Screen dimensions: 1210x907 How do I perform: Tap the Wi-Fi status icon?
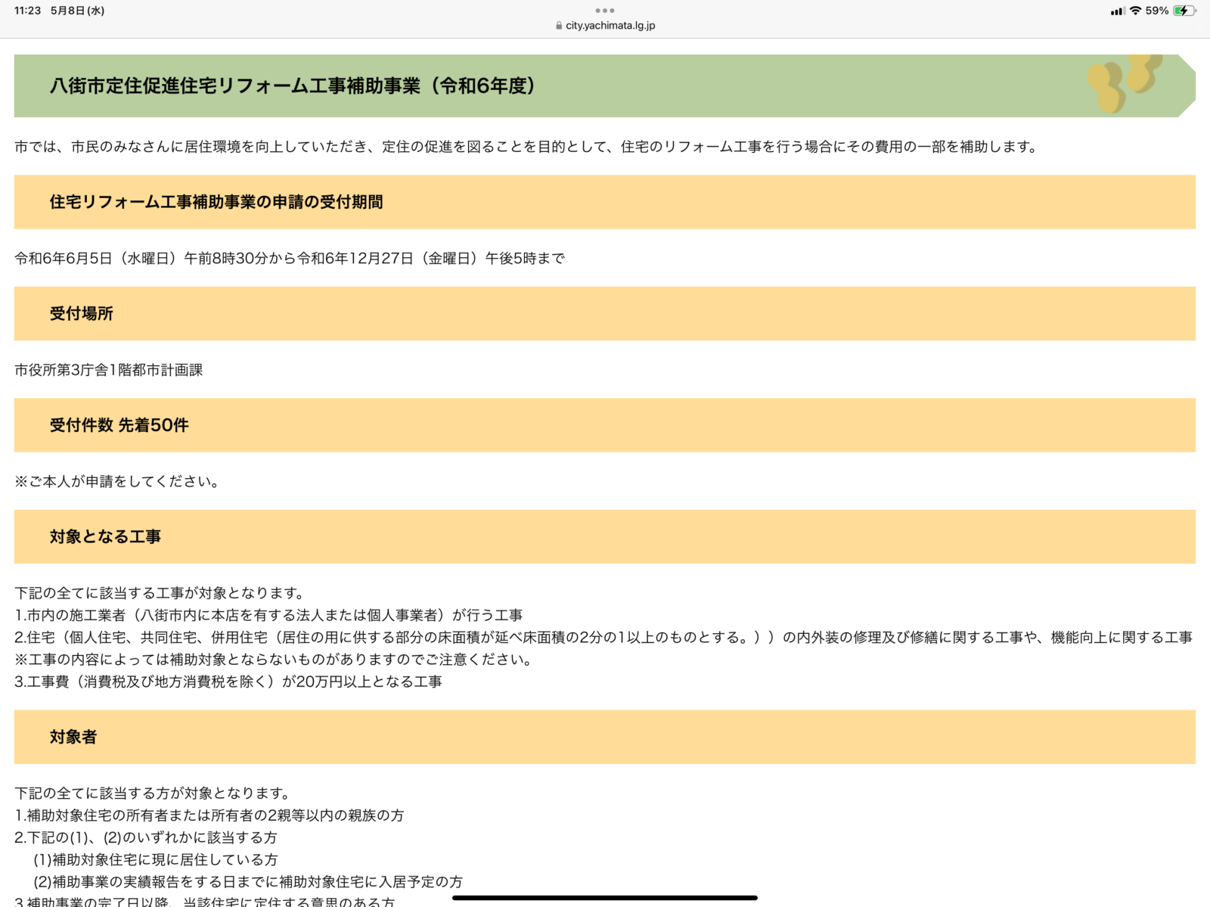tap(1135, 11)
